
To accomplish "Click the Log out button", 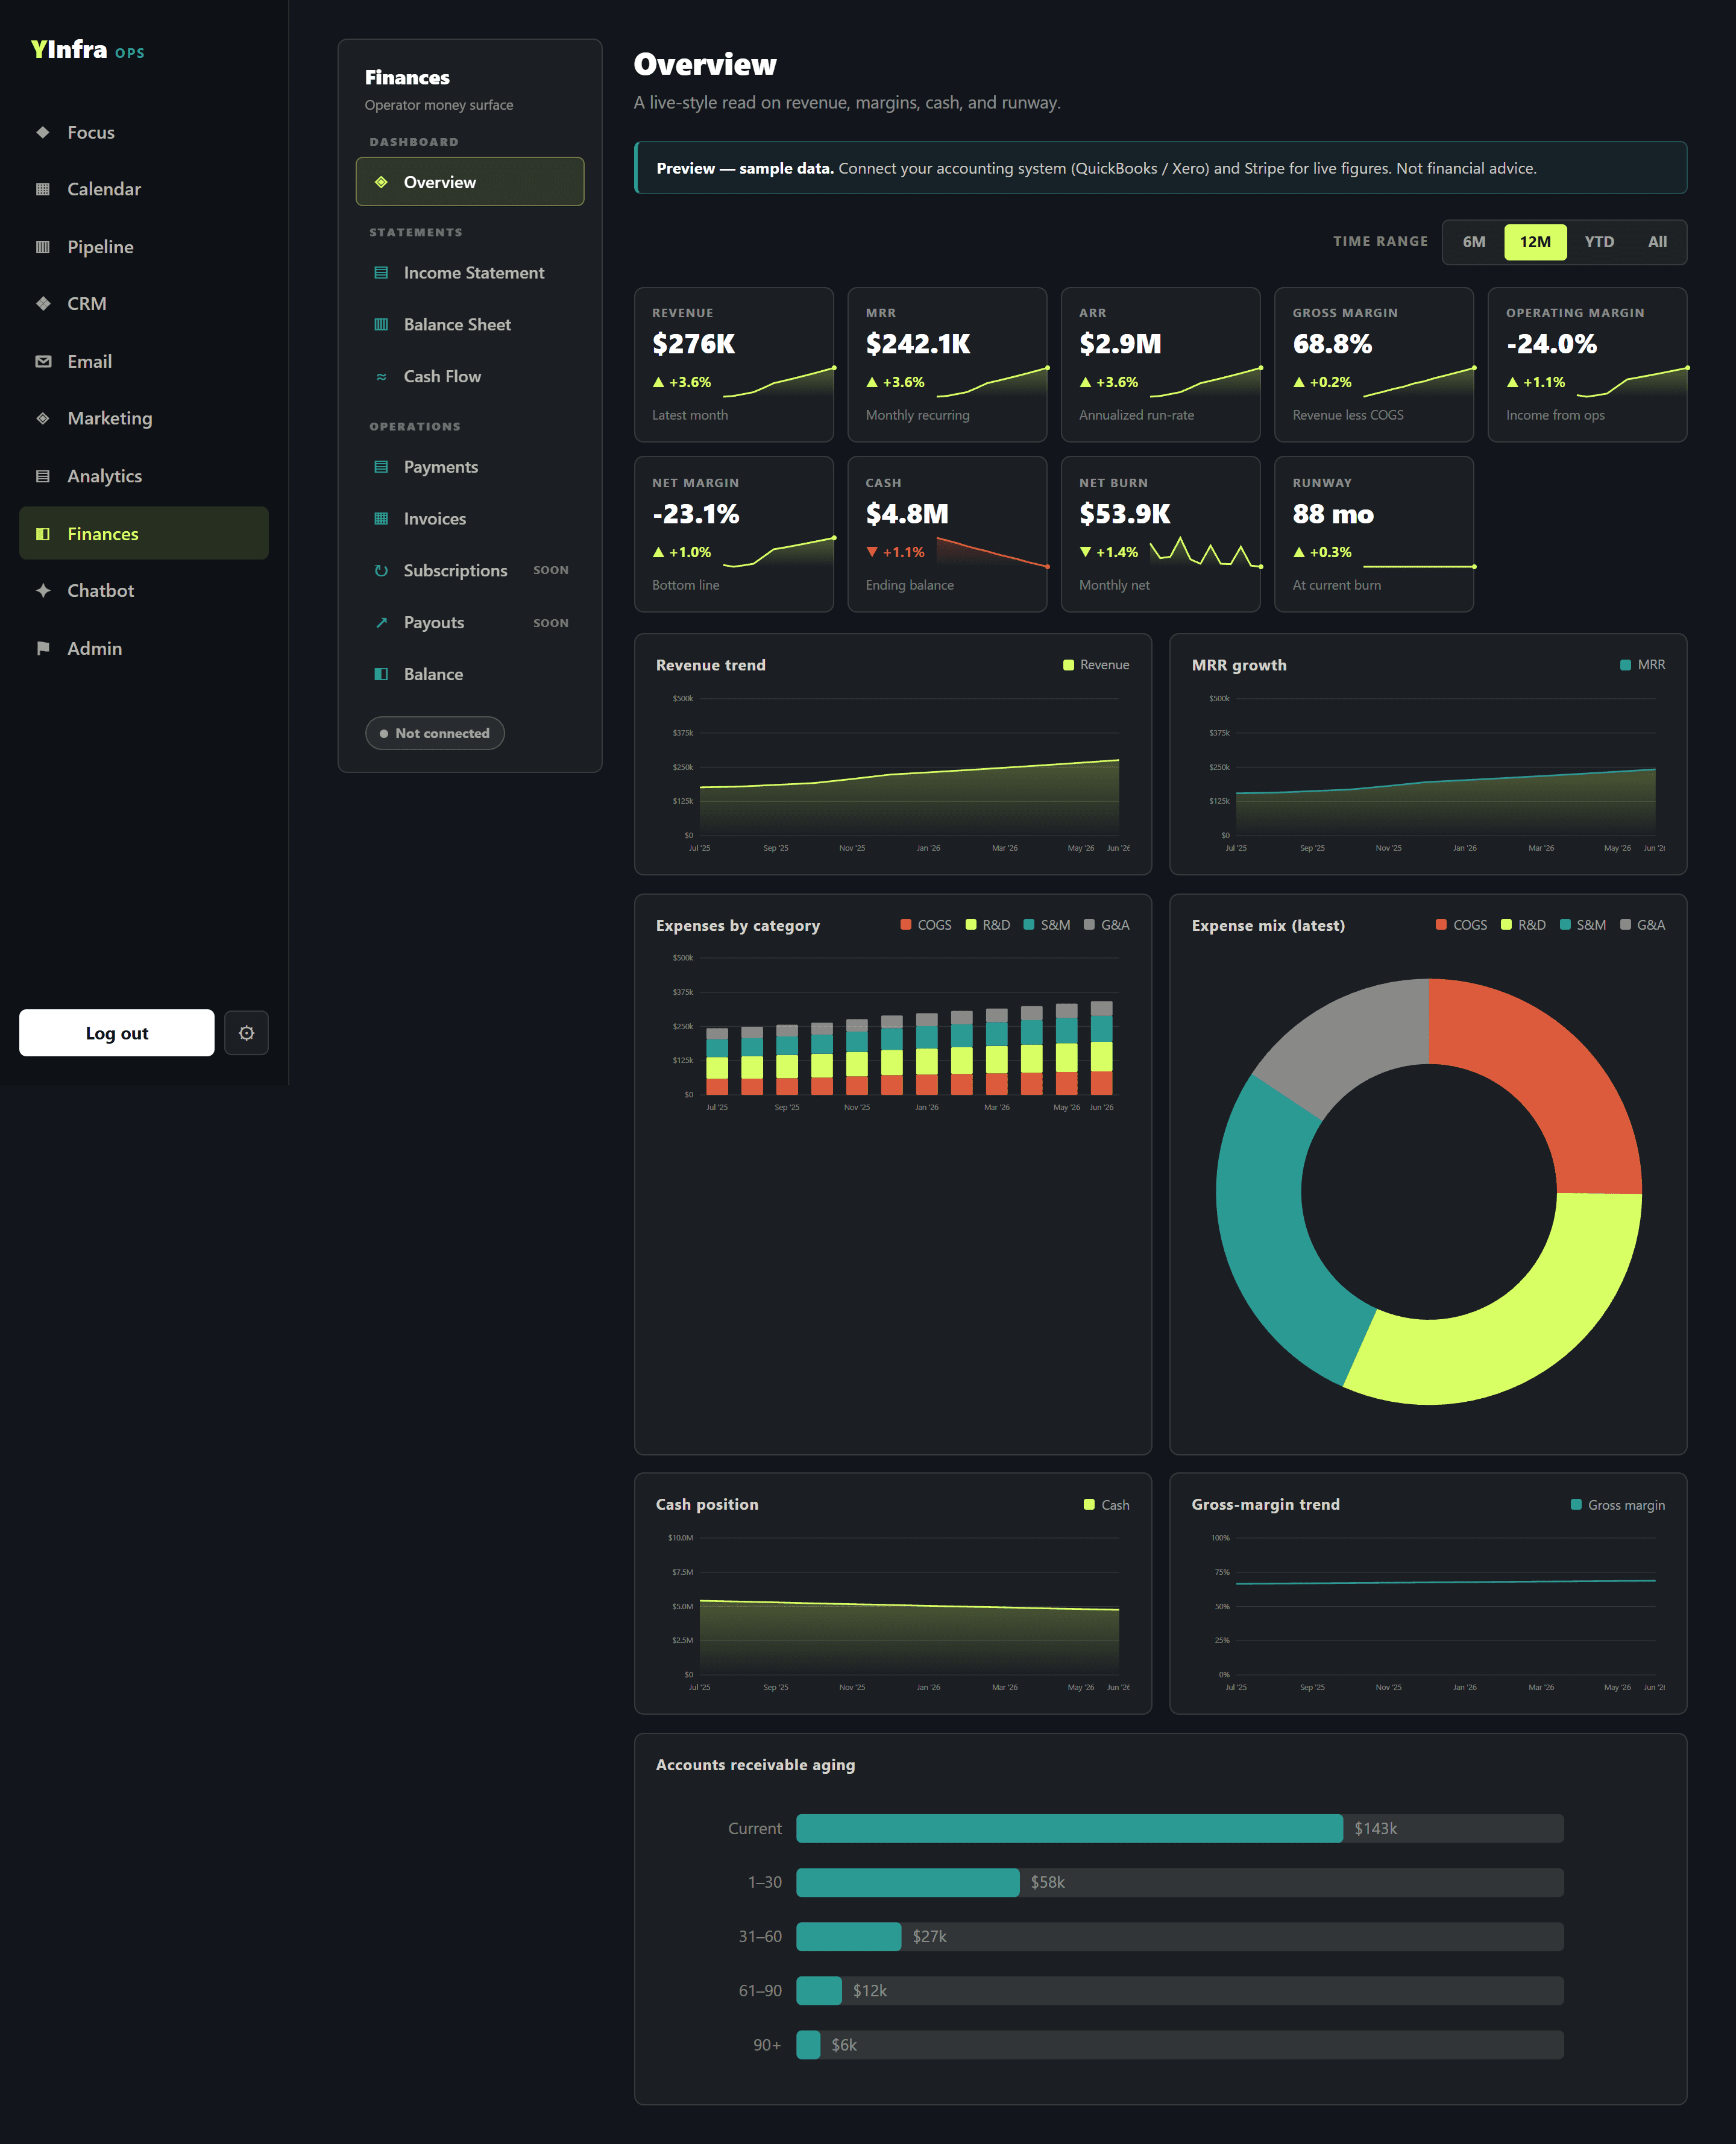I will (x=116, y=1033).
